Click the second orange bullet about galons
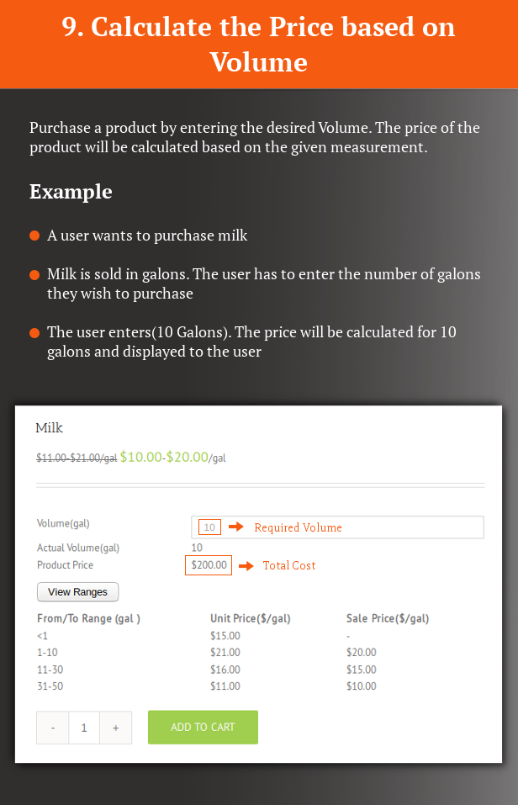518x805 pixels. tap(34, 275)
